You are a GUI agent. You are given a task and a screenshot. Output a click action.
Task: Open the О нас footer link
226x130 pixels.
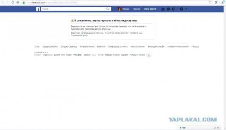[37, 47]
